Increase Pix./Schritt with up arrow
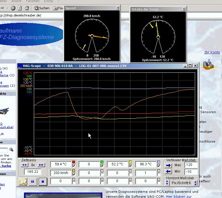 (195, 183)
